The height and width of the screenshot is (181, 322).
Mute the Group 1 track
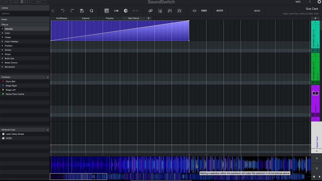tap(313, 115)
